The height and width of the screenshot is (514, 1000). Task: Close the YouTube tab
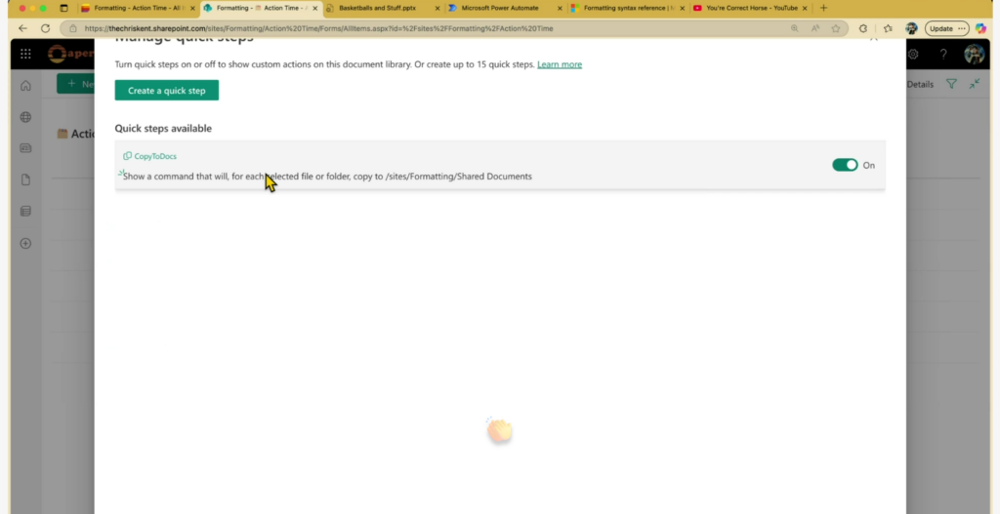tap(805, 8)
